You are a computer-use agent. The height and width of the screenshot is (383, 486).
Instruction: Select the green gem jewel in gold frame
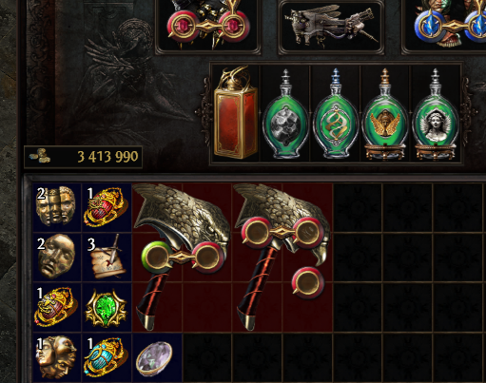coord(107,307)
